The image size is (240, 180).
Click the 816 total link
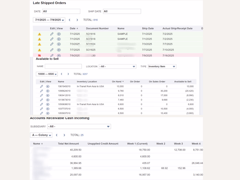click(96, 20)
